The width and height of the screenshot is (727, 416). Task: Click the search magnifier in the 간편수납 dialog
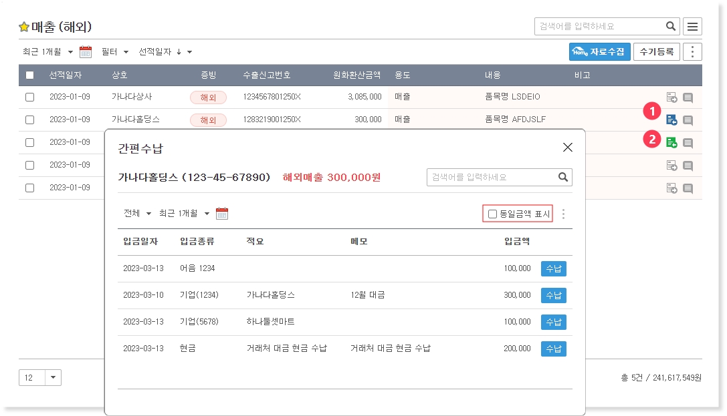563,177
